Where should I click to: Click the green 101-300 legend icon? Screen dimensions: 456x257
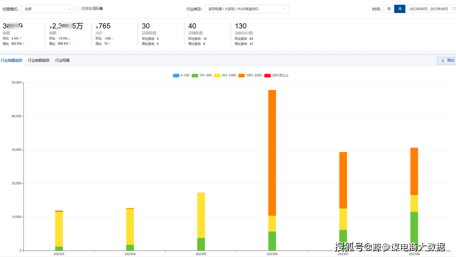pos(195,75)
